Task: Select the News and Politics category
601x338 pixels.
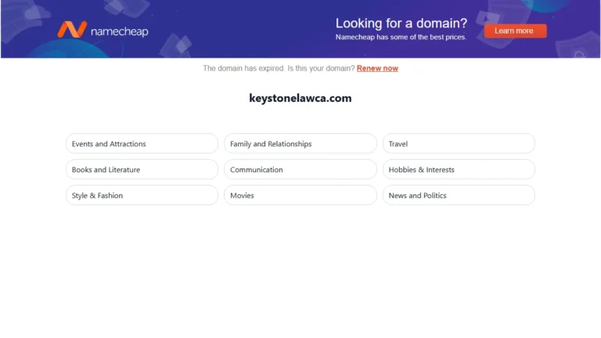Action: 459,196
